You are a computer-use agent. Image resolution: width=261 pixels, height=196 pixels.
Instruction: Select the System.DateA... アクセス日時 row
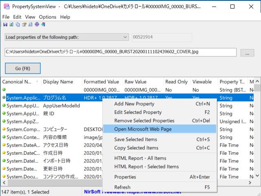(53, 145)
